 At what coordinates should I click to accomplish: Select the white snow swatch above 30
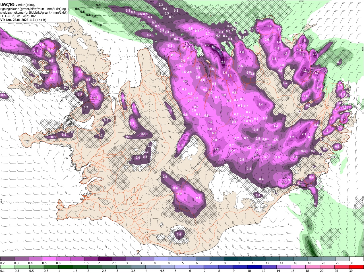(356, 259)
